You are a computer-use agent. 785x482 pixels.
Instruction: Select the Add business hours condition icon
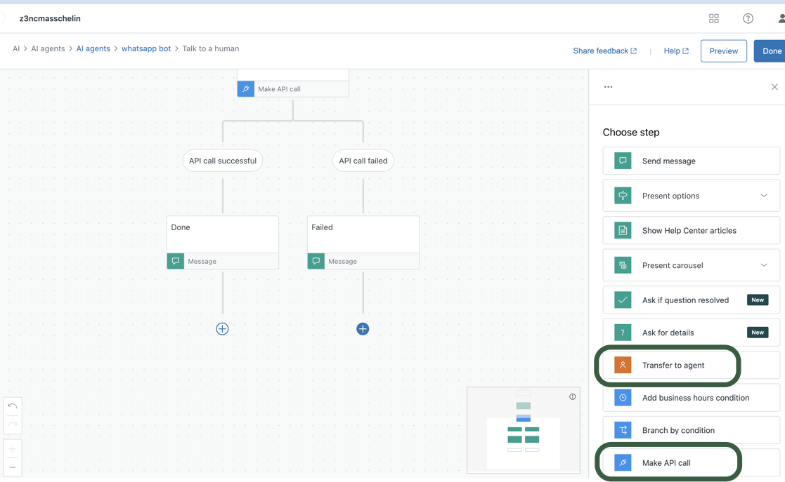[623, 398]
